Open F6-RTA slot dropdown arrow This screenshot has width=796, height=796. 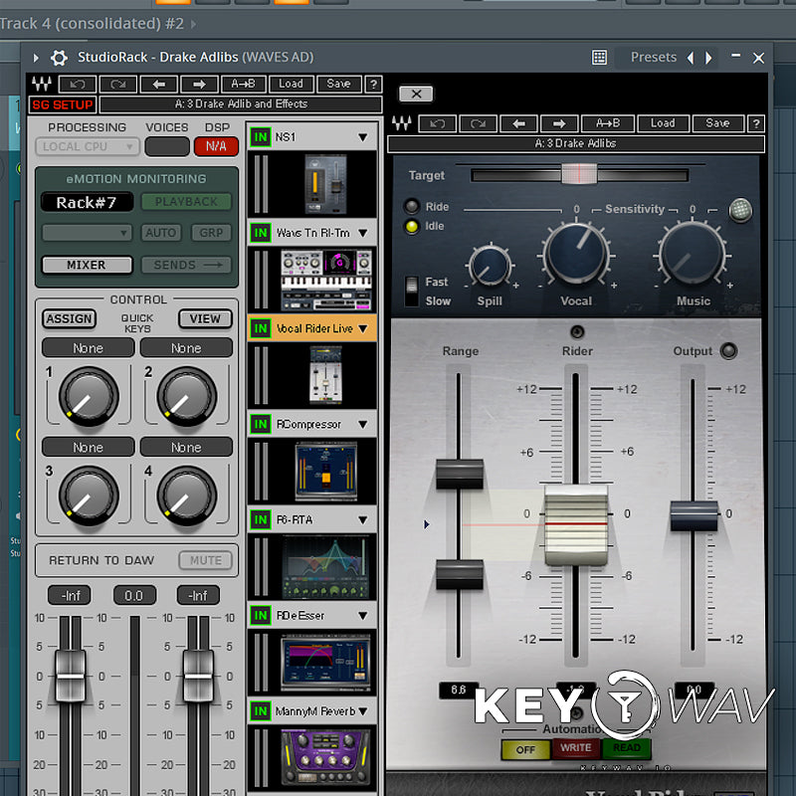click(x=363, y=519)
